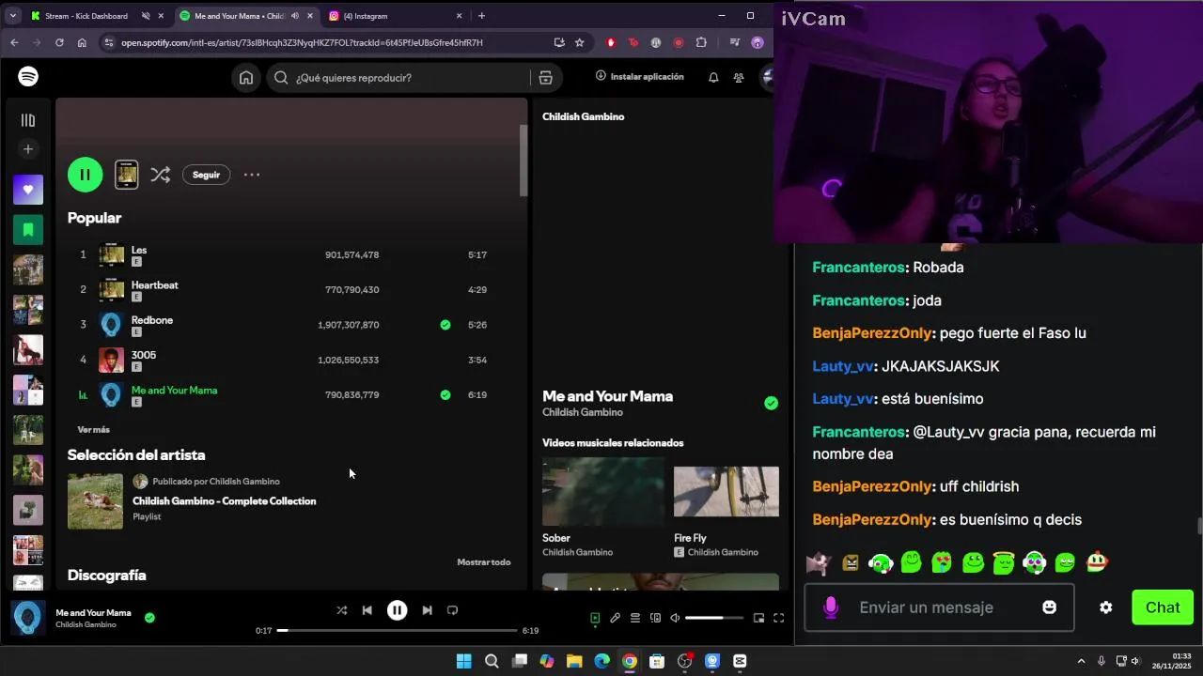Viewport: 1203px width, 676px height.
Task: Send the message with the green Chat button
Action: (x=1163, y=607)
